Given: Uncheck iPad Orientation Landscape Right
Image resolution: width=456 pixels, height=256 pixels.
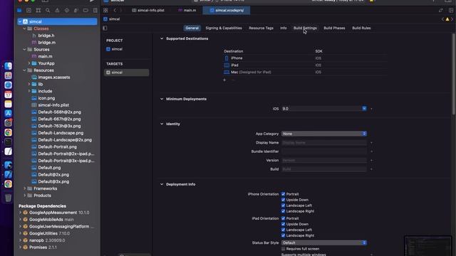Looking at the screenshot, I should (x=284, y=235).
